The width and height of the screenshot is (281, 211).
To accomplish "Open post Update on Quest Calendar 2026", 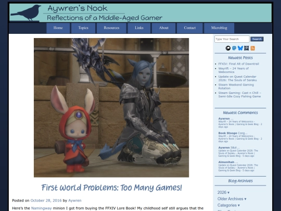I will (237, 78).
